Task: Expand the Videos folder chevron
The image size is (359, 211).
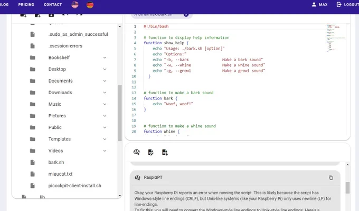Action: (105, 150)
